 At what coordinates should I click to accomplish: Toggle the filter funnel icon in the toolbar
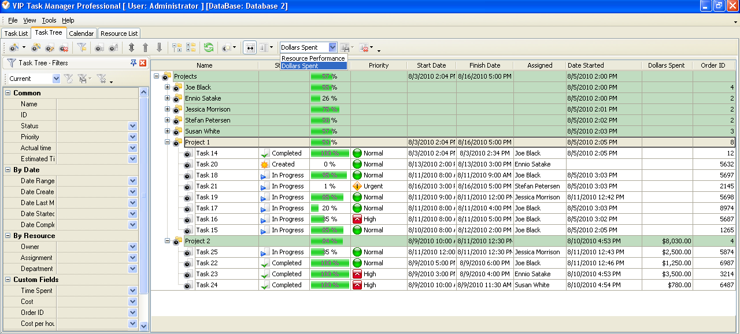(x=82, y=48)
